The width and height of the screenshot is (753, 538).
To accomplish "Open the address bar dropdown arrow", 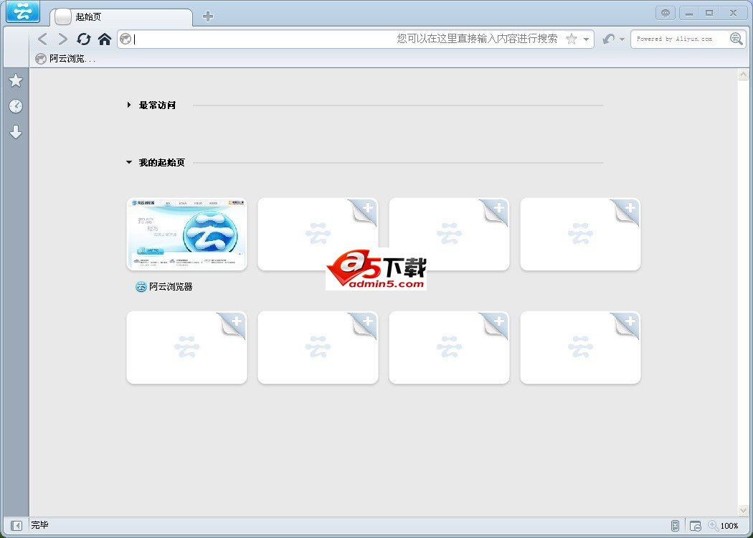I will (587, 39).
